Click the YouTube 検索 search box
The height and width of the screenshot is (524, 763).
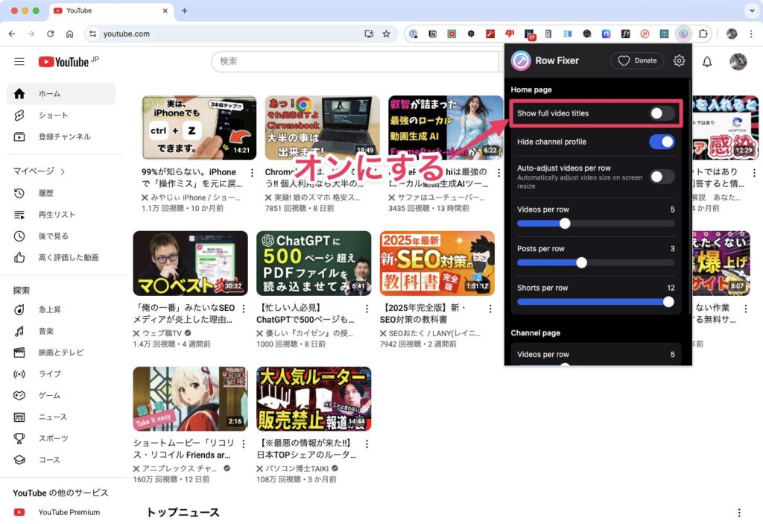(355, 61)
